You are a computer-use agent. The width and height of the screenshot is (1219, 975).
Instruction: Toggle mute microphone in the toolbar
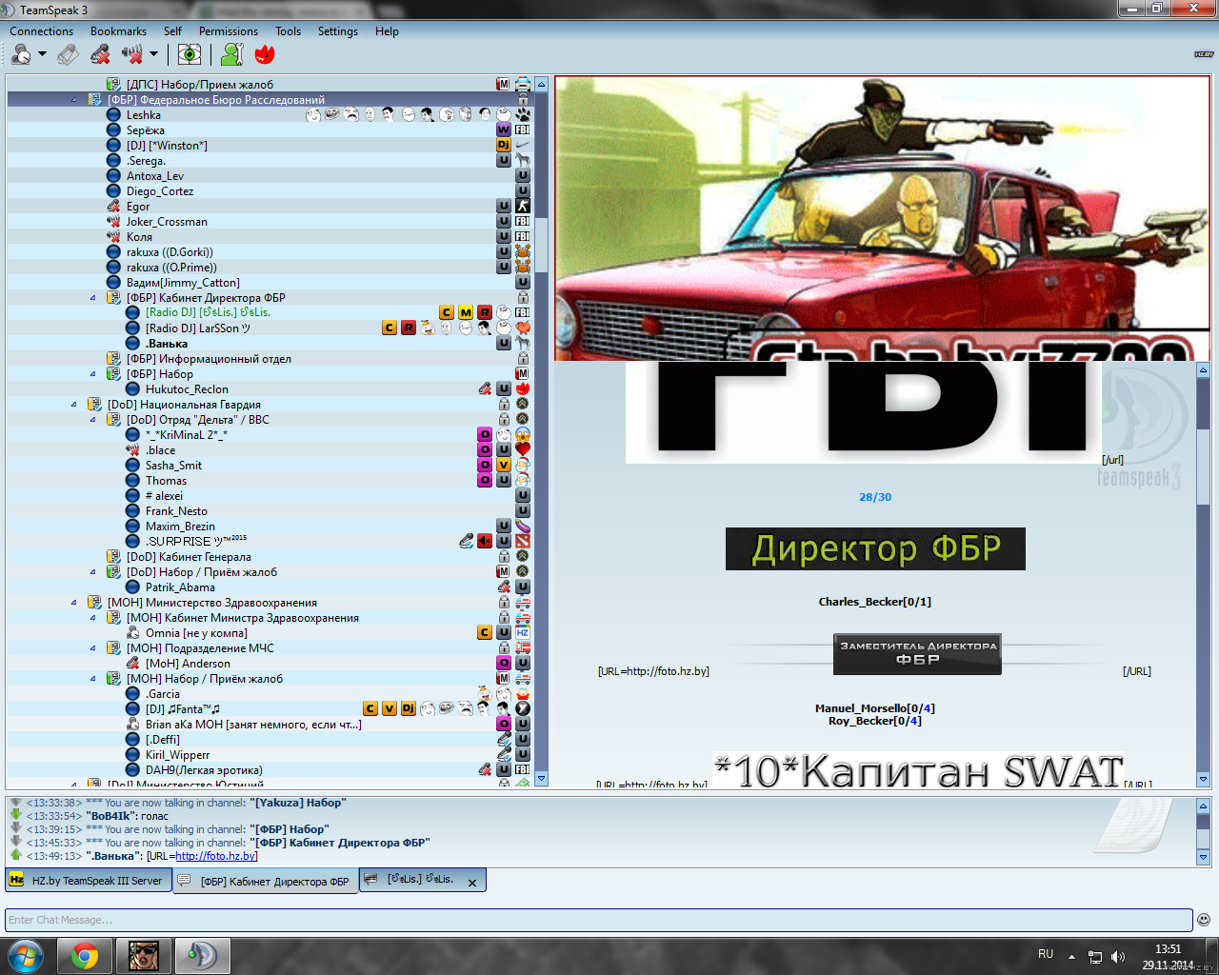(100, 54)
